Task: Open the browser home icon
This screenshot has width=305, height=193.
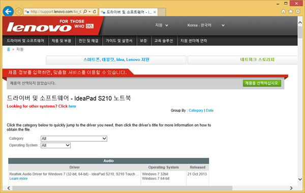Action: 284,12
